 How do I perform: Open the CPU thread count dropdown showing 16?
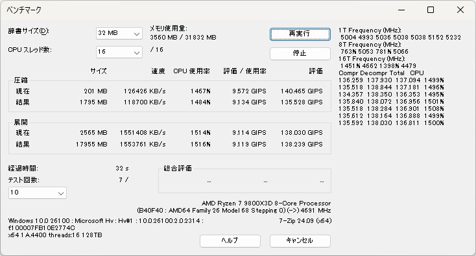point(119,52)
